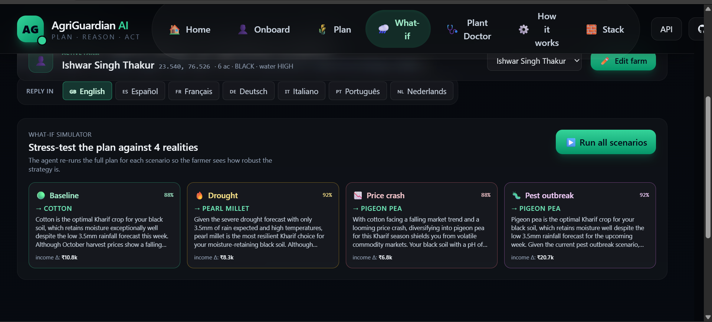Viewport: 712px width, 322px height.
Task: Choose Deutsch as reply language
Action: pyautogui.click(x=248, y=91)
